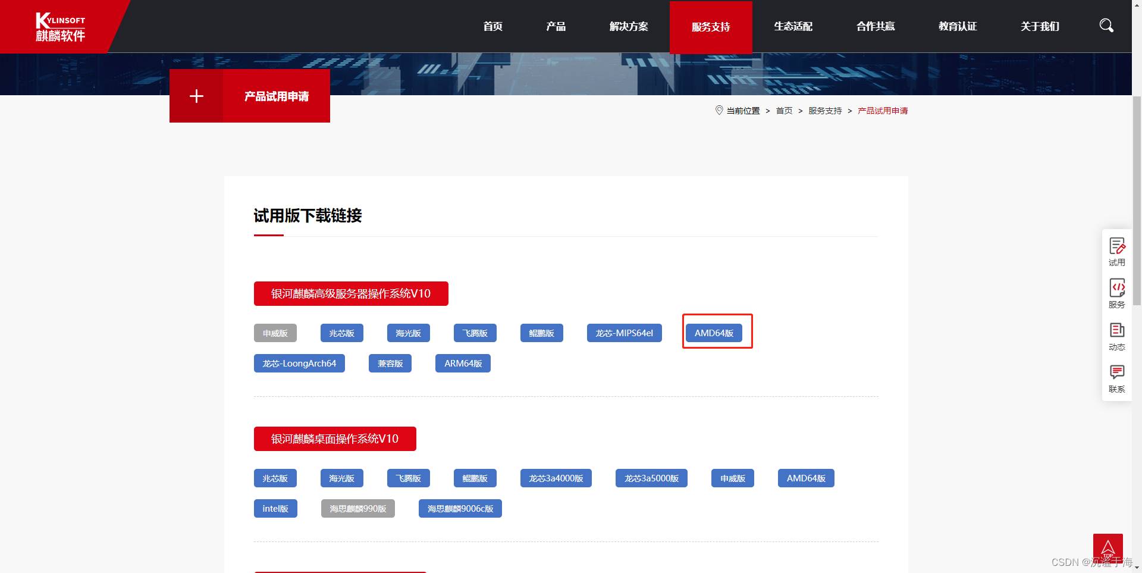This screenshot has width=1142, height=573.
Task: Pick the desktop intel版 download
Action: tap(275, 509)
